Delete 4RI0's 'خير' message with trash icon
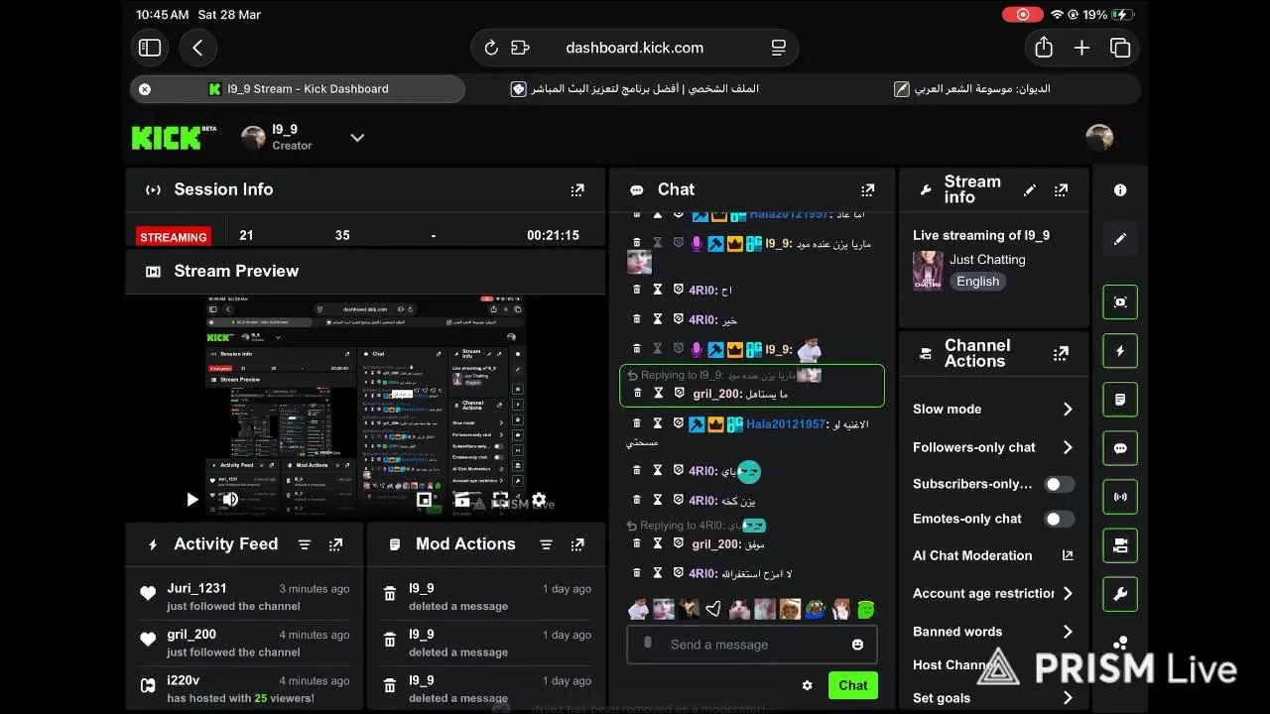Viewport: 1270px width, 714px height. click(637, 319)
